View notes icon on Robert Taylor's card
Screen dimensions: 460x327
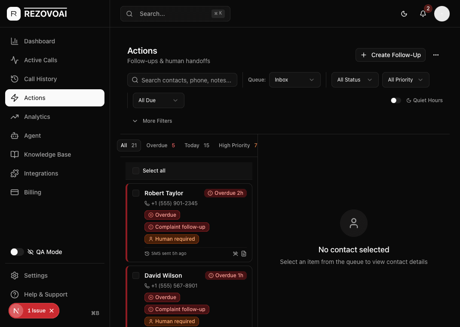pos(244,254)
